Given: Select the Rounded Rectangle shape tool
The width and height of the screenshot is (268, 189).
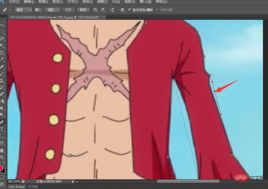Looking at the screenshot, I should tap(2, 143).
